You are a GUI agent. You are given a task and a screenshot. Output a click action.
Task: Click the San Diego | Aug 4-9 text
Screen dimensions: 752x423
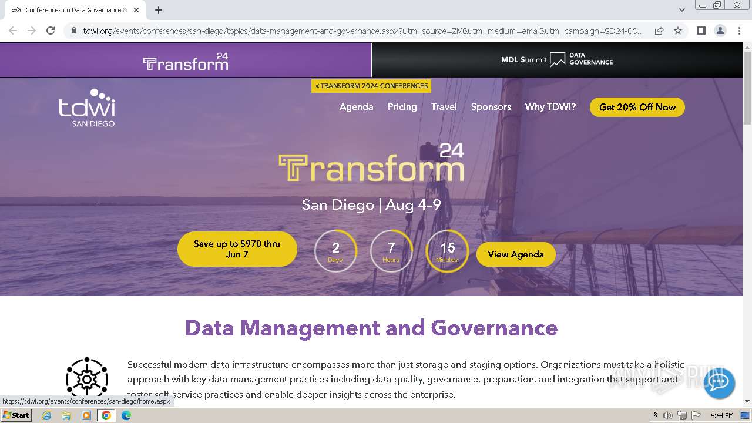tap(371, 205)
